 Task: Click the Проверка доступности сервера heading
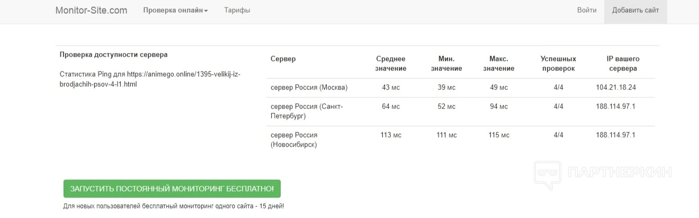(x=113, y=54)
